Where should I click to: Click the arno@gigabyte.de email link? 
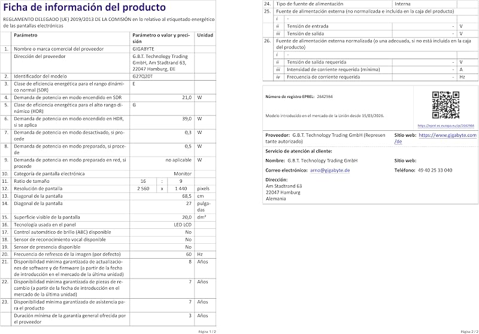(x=330, y=170)
